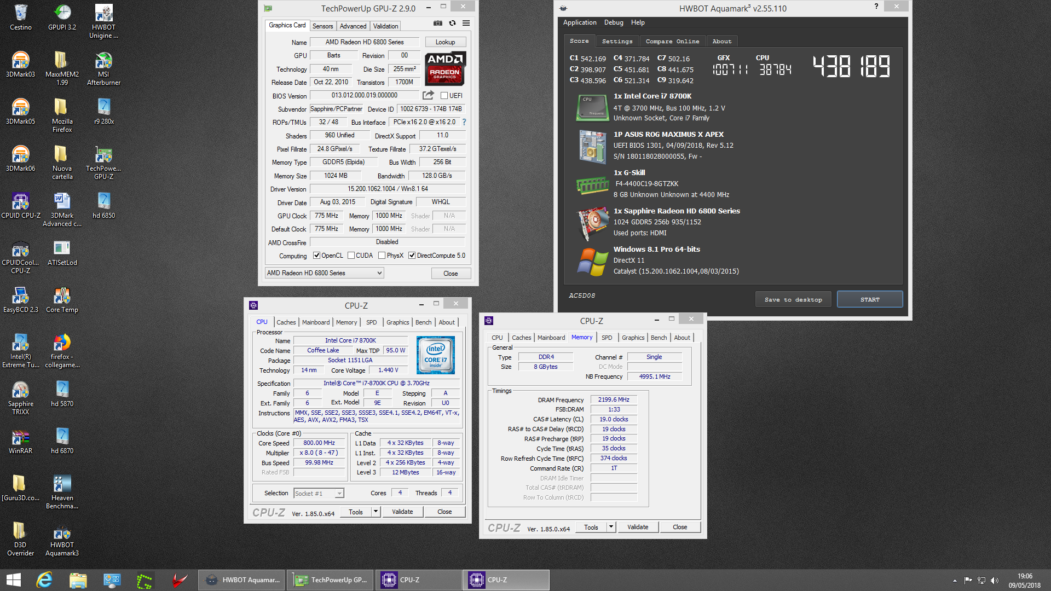This screenshot has width=1051, height=591.
Task: Click the help question mark in Aquamark
Action: pyautogui.click(x=876, y=6)
